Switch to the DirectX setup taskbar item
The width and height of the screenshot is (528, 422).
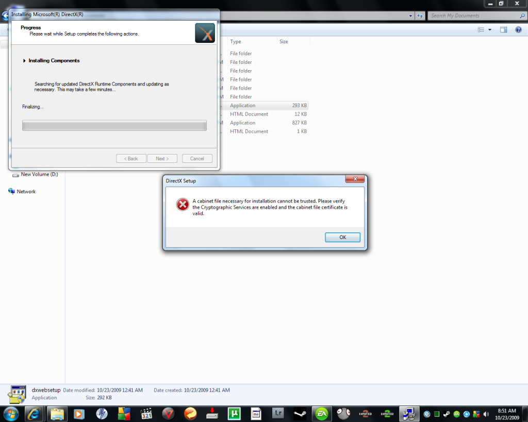pyautogui.click(x=409, y=414)
